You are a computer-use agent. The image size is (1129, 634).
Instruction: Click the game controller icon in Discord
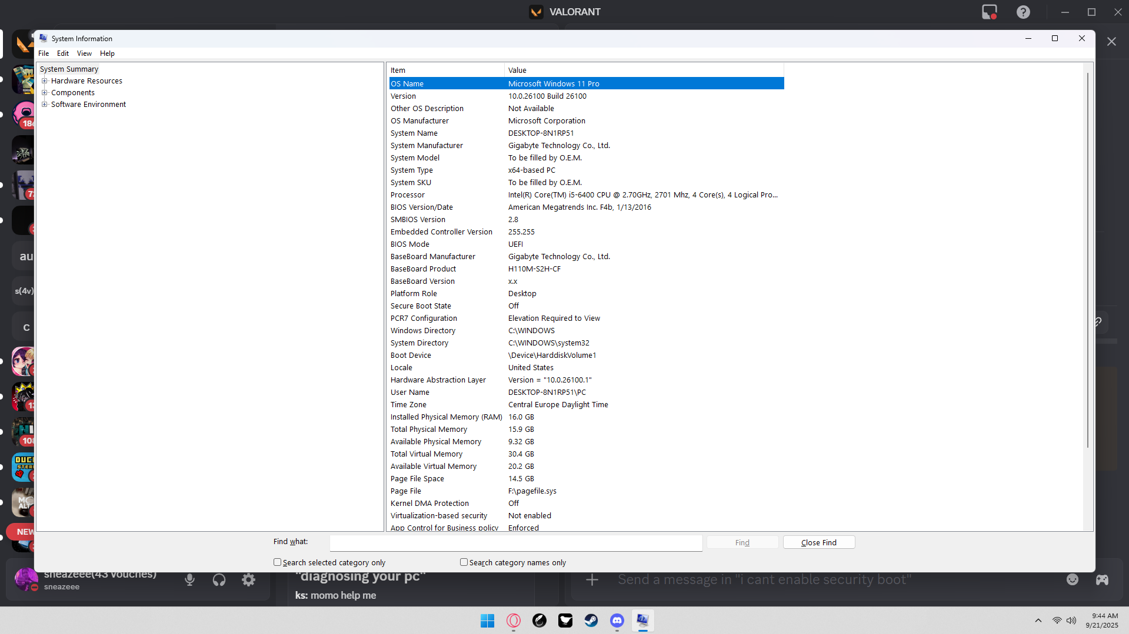[x=1102, y=580]
